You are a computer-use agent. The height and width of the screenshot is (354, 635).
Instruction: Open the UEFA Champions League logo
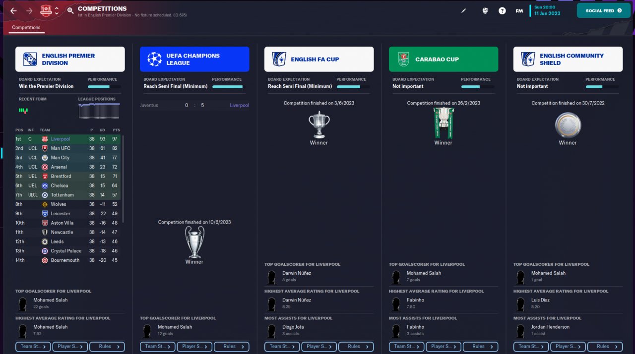155,59
